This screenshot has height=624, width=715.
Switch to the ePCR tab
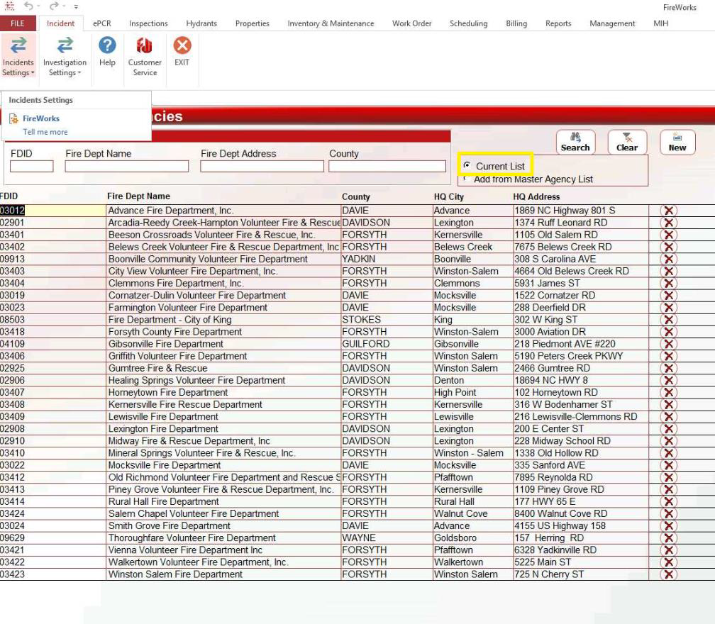[101, 23]
